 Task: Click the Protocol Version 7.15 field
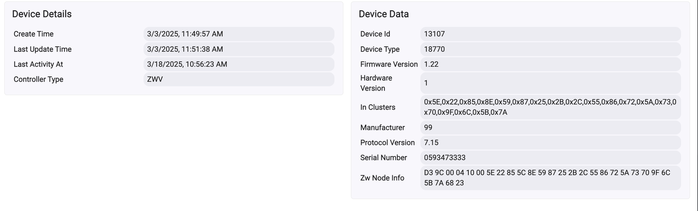[550, 143]
